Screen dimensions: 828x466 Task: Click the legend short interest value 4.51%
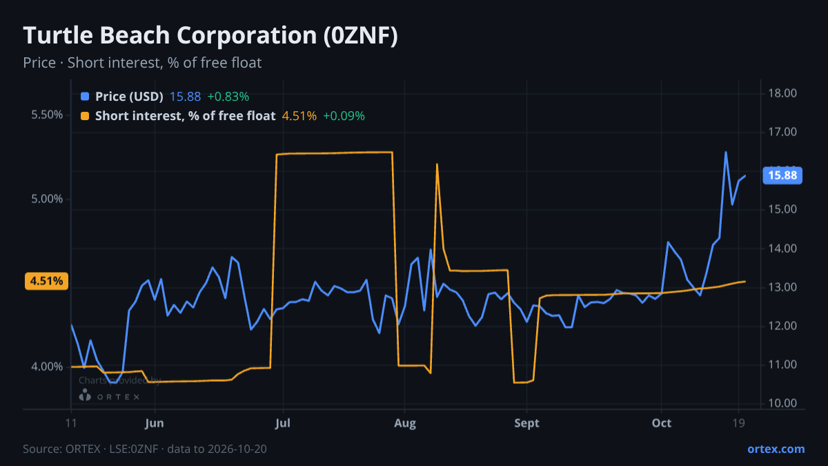coord(299,116)
